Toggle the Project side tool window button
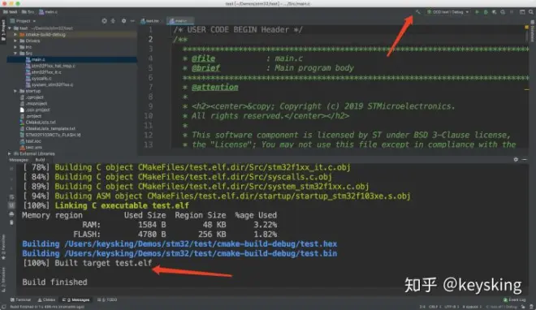 coord(3,30)
